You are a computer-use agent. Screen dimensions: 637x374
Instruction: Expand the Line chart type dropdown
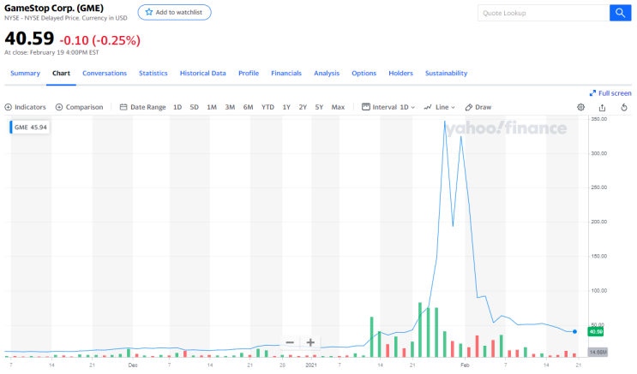pos(439,107)
